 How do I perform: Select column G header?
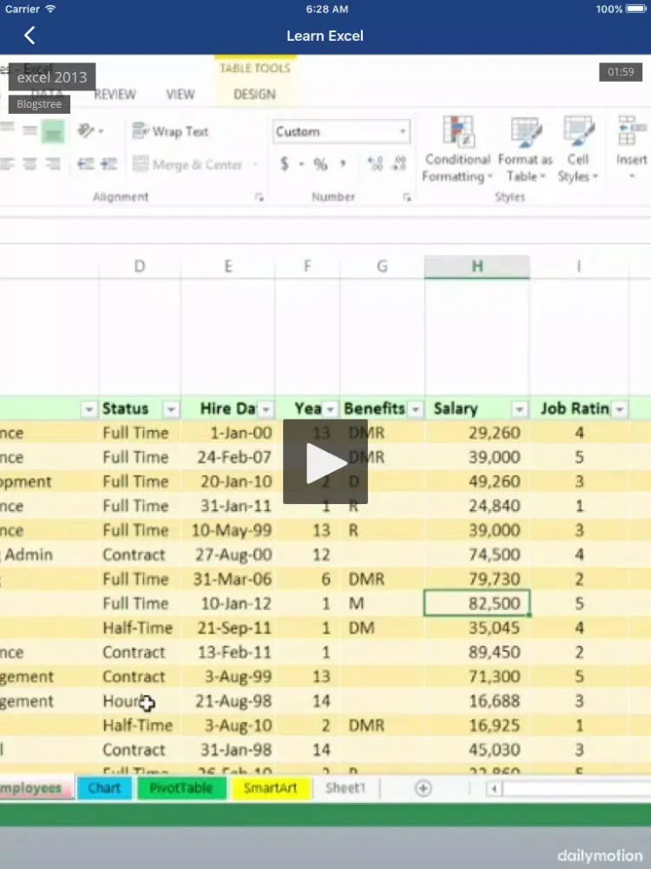(382, 267)
